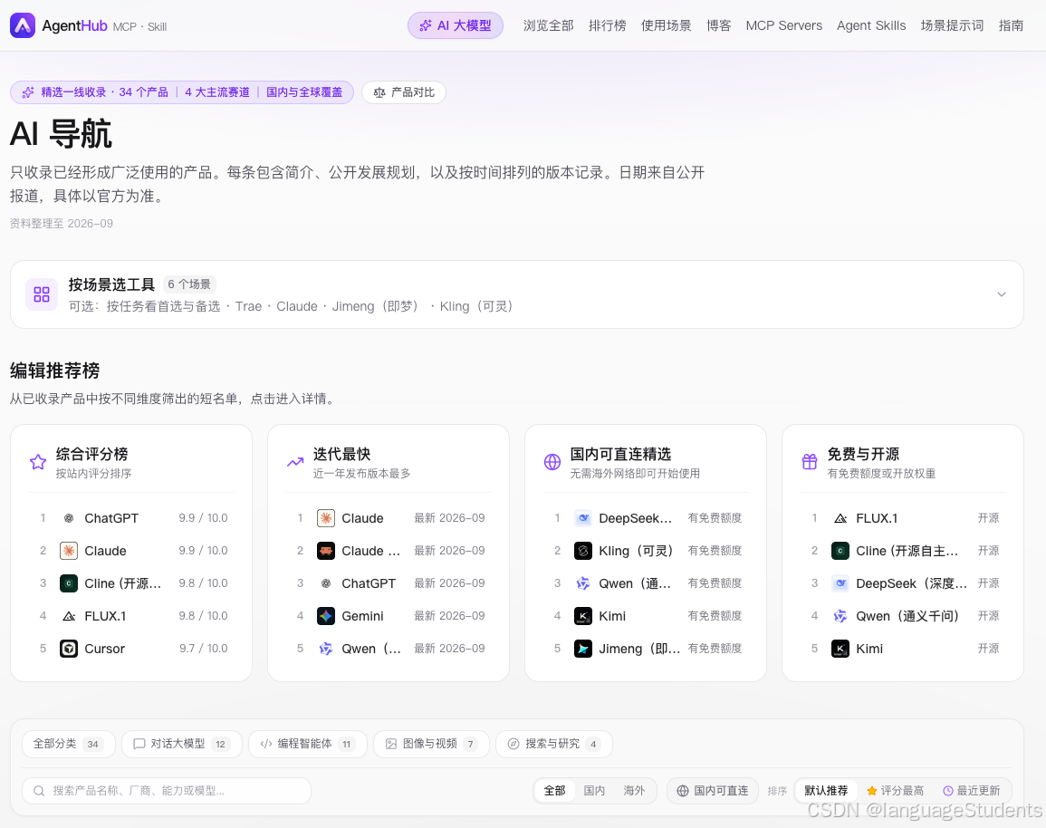Screen dimensions: 1046x828
Task: Click the 产品对比 button
Action: [404, 92]
